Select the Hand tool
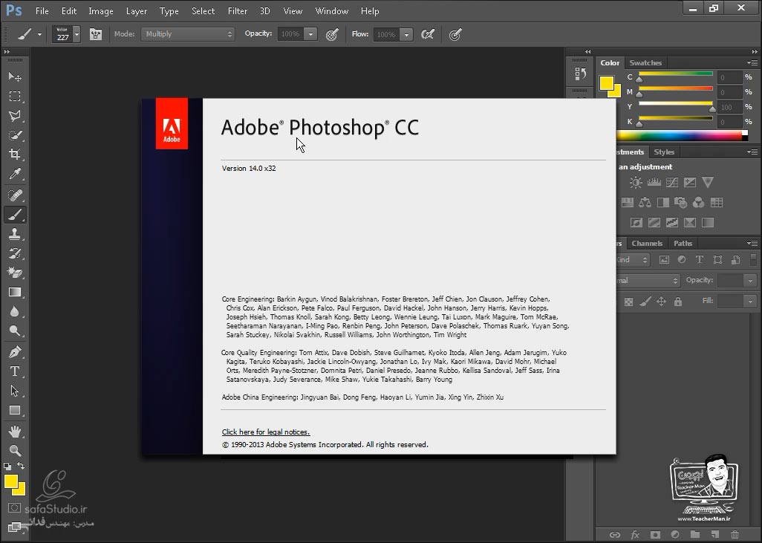Viewport: 762px width, 543px height. (15, 431)
